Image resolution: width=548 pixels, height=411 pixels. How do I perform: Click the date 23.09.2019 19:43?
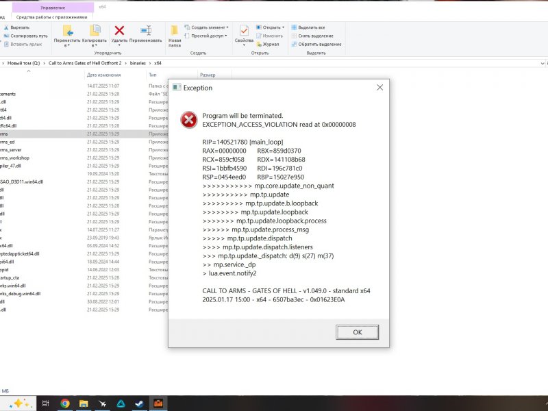click(x=103, y=238)
